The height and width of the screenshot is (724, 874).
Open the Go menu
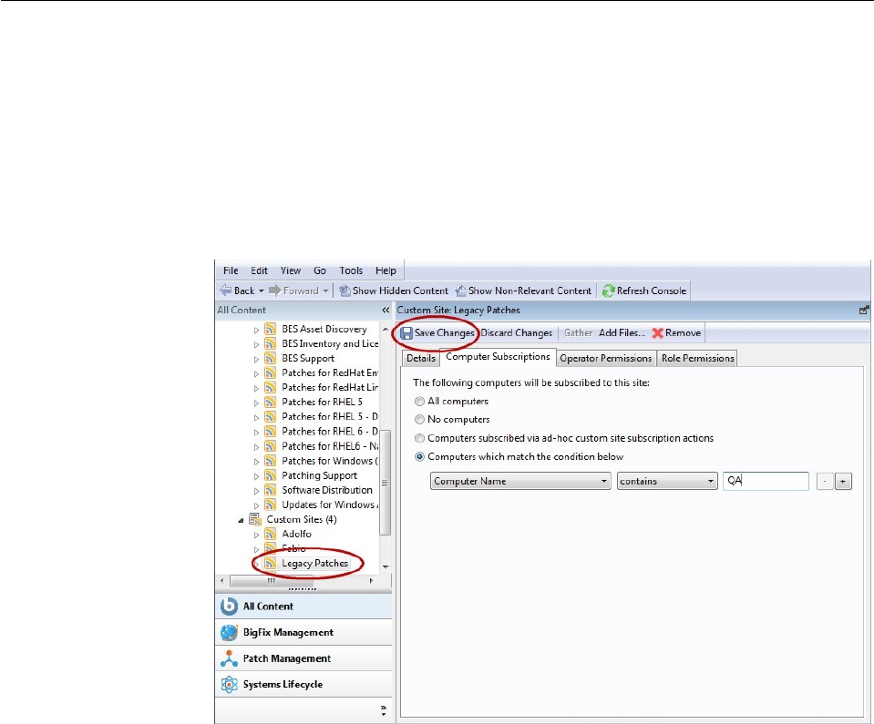[320, 270]
